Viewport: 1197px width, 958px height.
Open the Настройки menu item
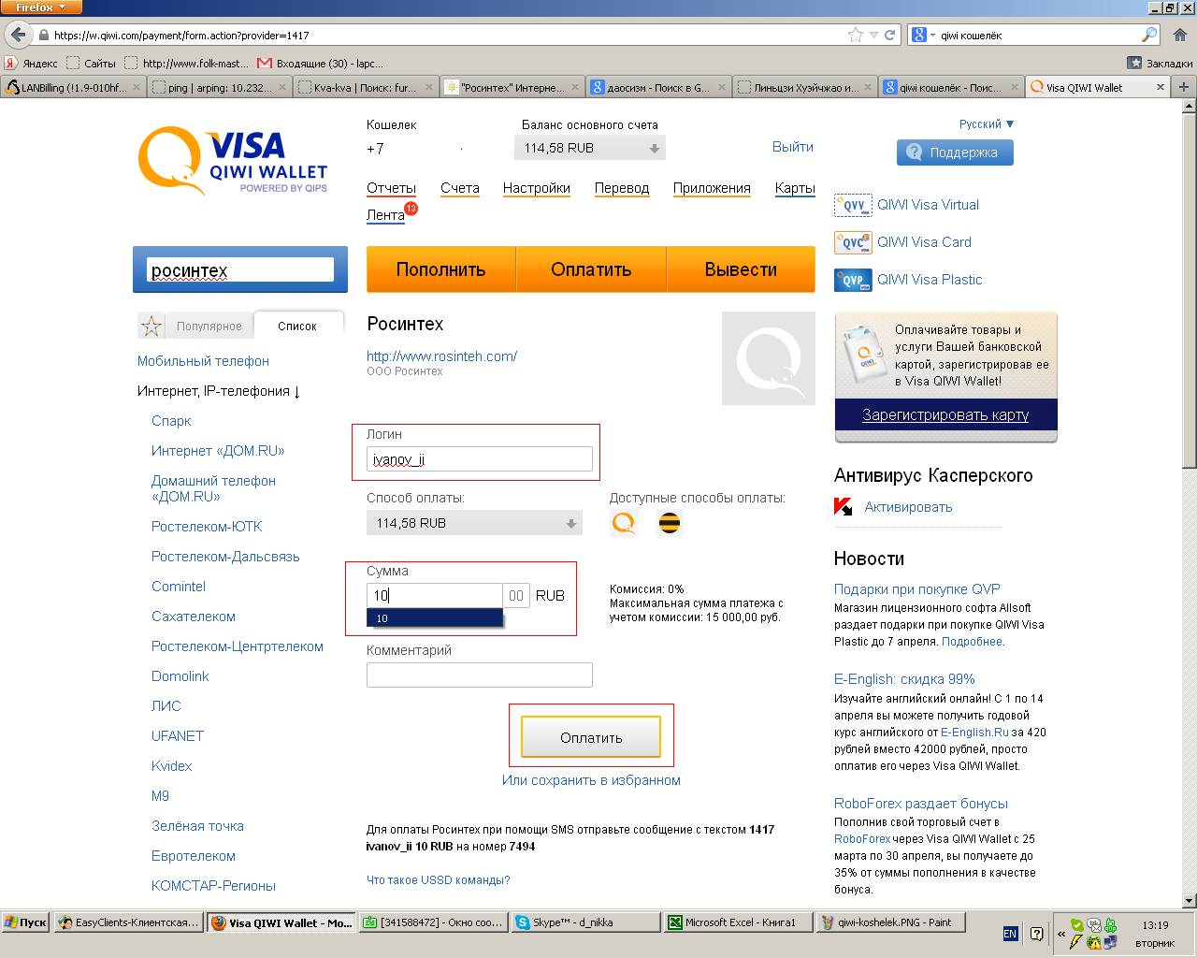click(537, 188)
